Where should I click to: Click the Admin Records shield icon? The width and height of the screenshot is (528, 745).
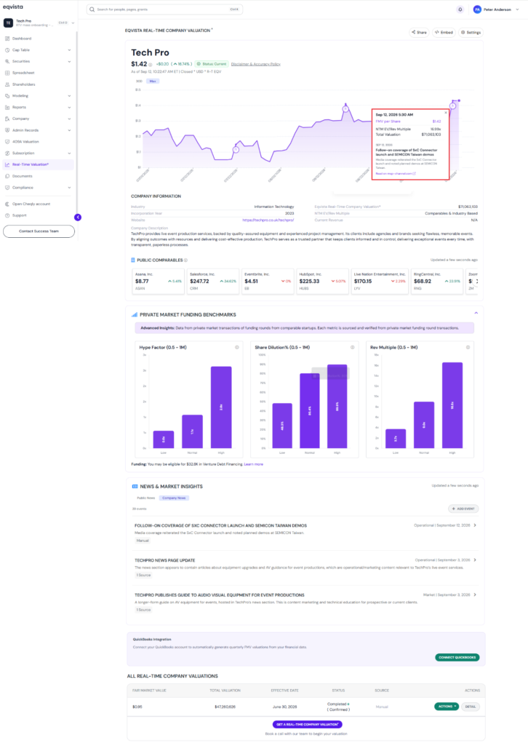[x=7, y=130]
